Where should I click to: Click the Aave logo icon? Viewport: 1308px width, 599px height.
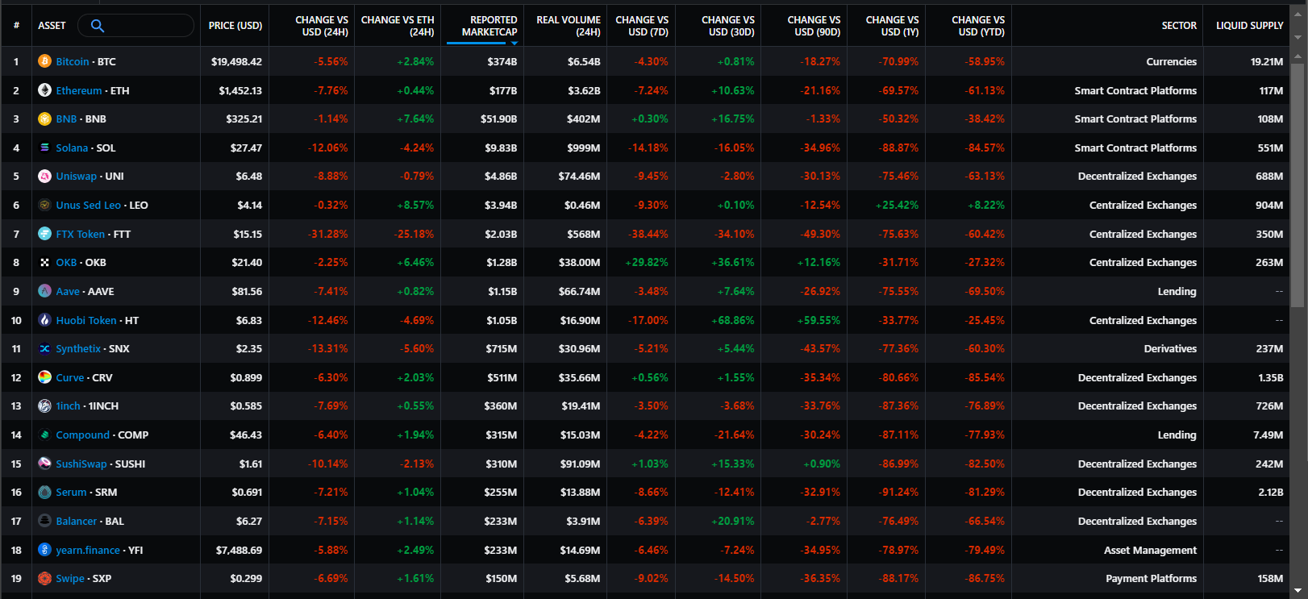coord(45,291)
